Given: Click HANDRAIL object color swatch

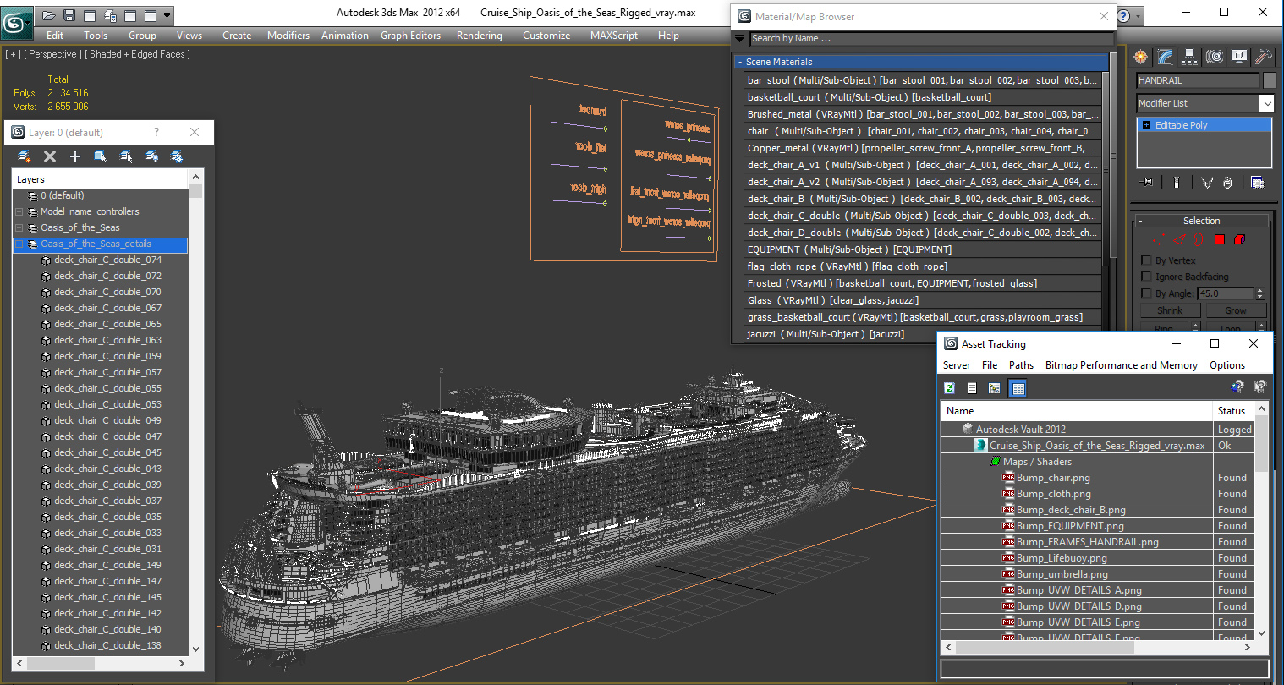Looking at the screenshot, I should (1269, 80).
